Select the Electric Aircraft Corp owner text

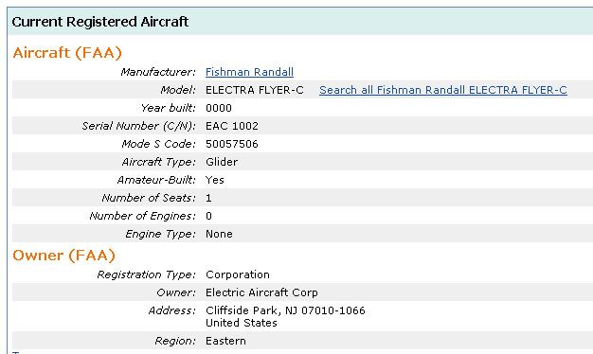(x=261, y=292)
